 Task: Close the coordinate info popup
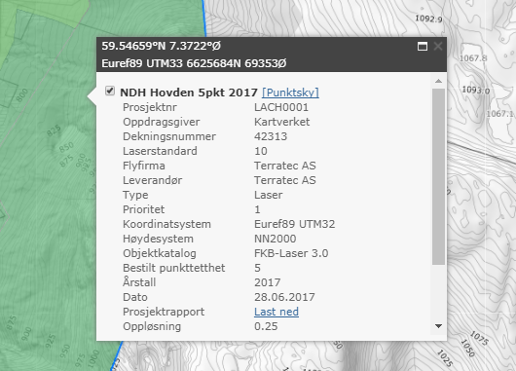pyautogui.click(x=438, y=46)
